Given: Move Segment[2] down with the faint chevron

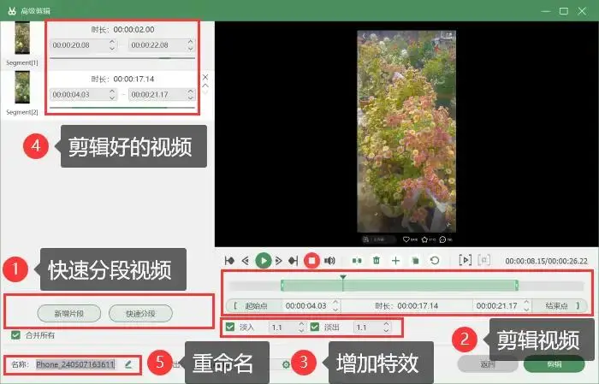Looking at the screenshot, I should [x=205, y=92].
